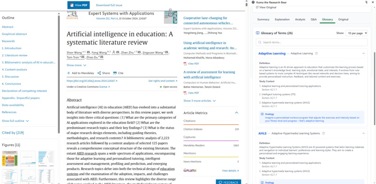Click the email icon next to Tam Tran
The height and width of the screenshot is (184, 376).
click(x=83, y=57)
